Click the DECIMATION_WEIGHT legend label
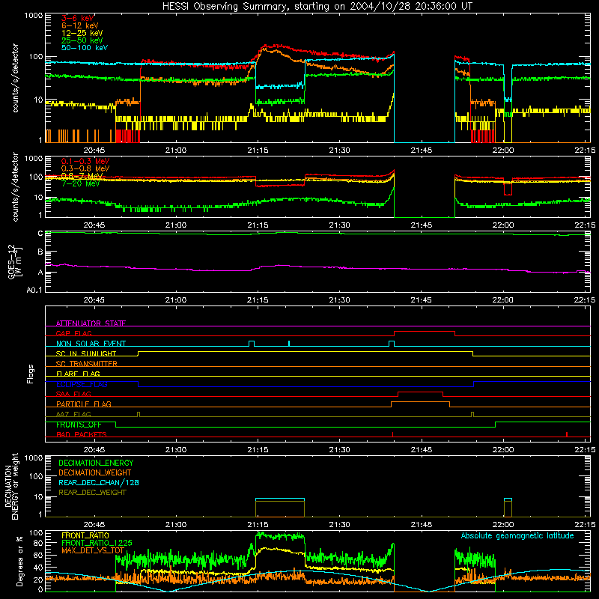The height and width of the screenshot is (599, 599). (95, 472)
